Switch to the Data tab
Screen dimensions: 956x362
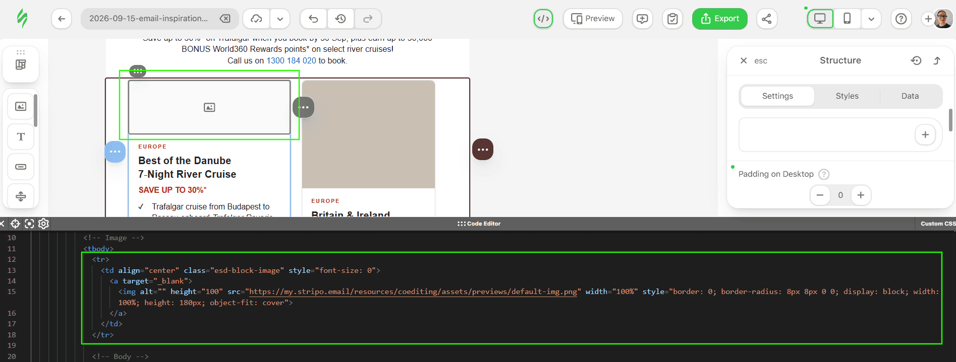pyautogui.click(x=910, y=96)
